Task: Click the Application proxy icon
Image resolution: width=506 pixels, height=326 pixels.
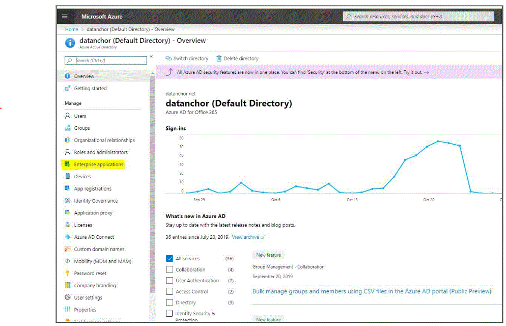Action: tap(67, 212)
